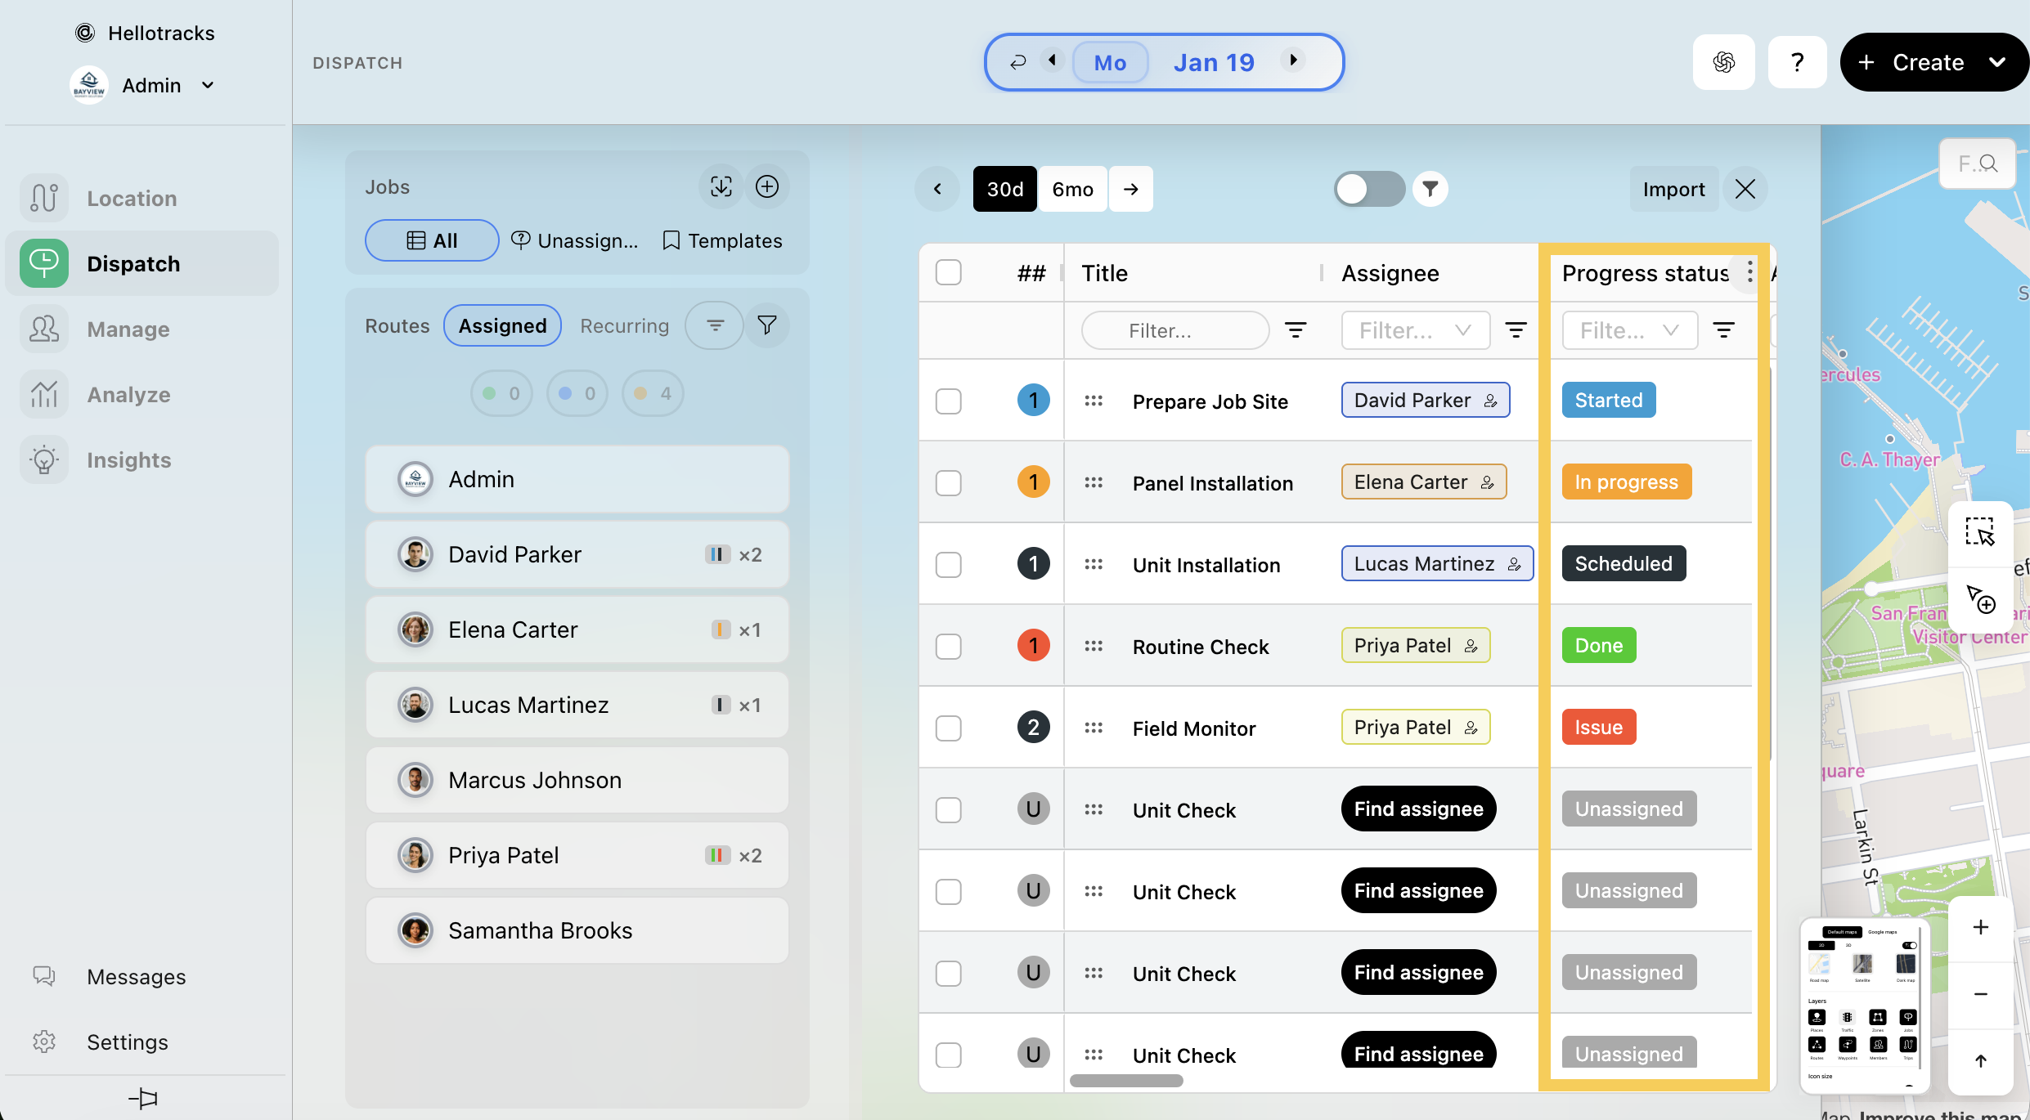The height and width of the screenshot is (1120, 2030).
Task: Expand the Create button dropdown arrow
Action: (1996, 62)
